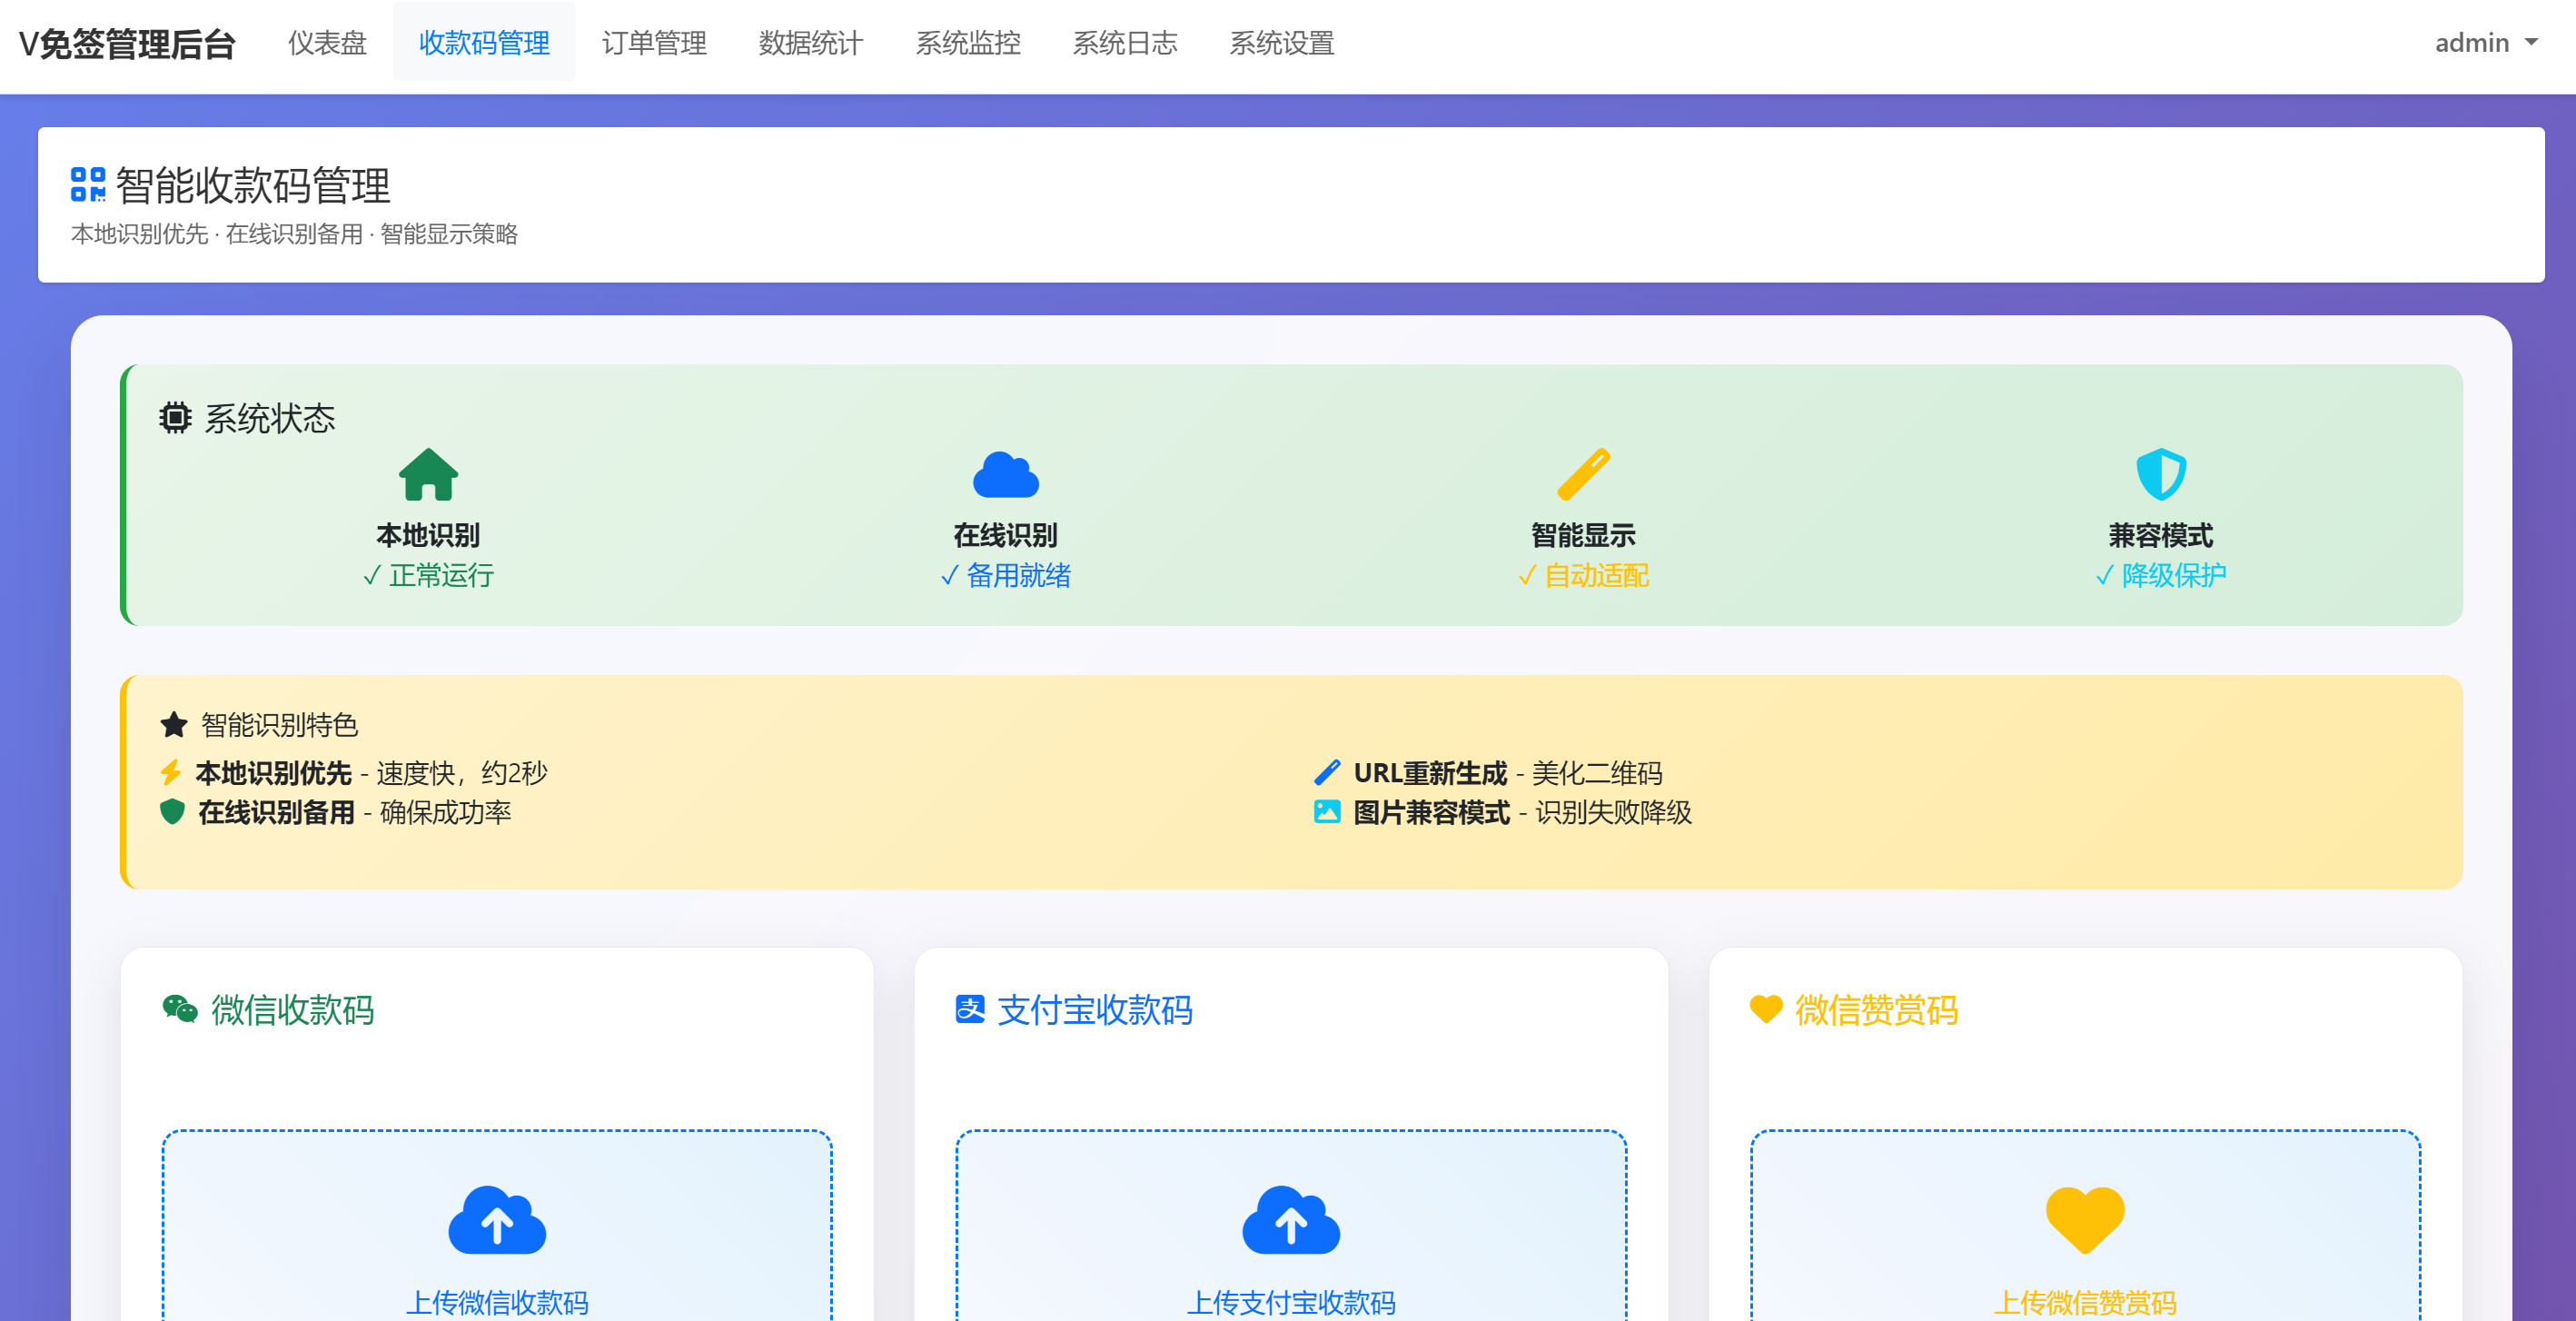Click the lightning bolt icon by 本地识别优先
2576x1321 pixels.
[x=171, y=772]
